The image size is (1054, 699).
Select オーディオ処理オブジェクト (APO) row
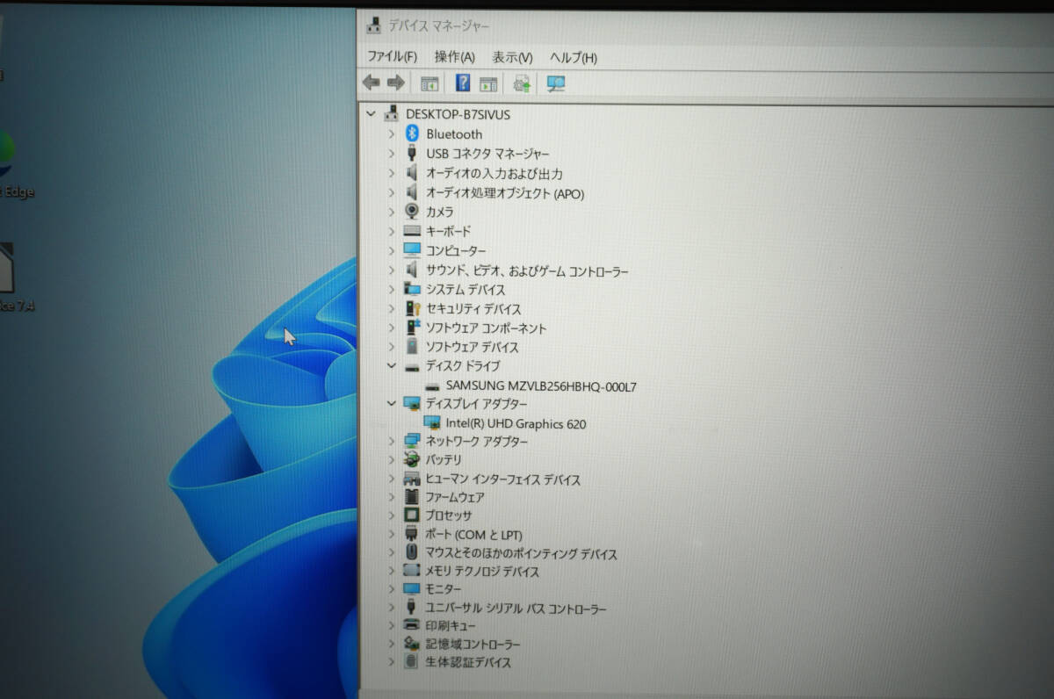pyautogui.click(x=505, y=193)
